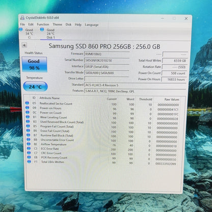
Task: Click the Interface field UASP (Serial ATA)
Action: [107, 67]
